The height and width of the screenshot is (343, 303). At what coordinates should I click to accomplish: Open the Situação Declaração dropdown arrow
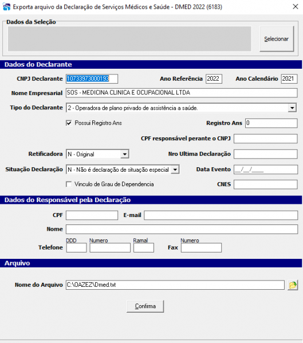[x=175, y=169]
